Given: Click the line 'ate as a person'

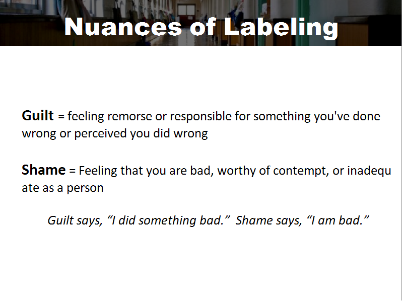Looking at the screenshot, I should tap(62, 188).
